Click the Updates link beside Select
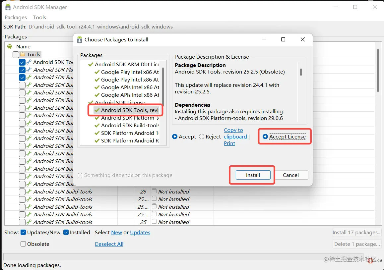The image size is (384, 270). [140, 232]
